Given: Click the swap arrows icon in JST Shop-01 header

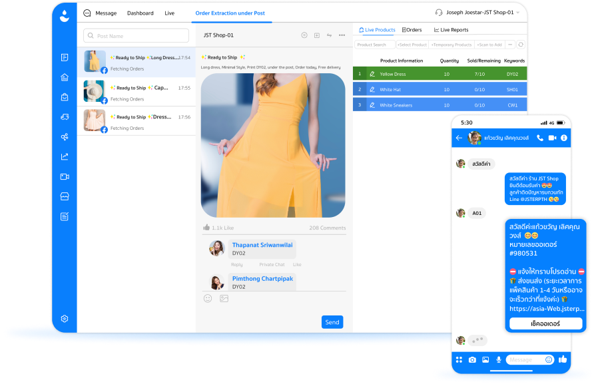Looking at the screenshot, I should 329,35.
